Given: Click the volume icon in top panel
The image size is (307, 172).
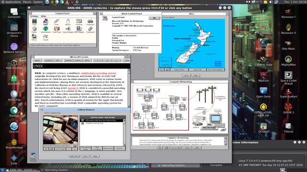Looking at the screenshot, I should 271,2.
